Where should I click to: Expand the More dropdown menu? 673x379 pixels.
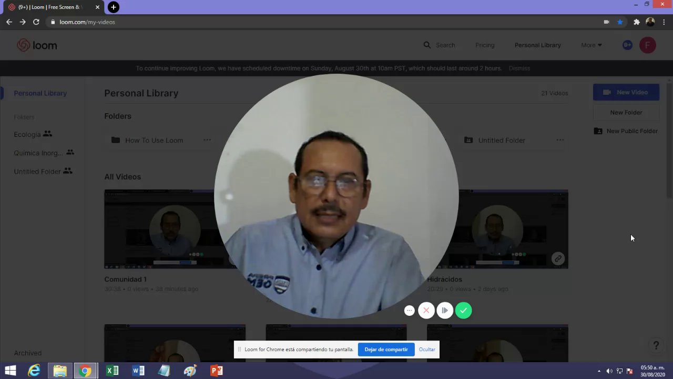(x=592, y=45)
